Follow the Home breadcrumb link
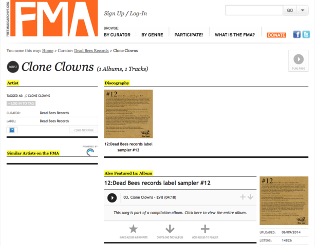The image size is (315, 246). [48, 51]
